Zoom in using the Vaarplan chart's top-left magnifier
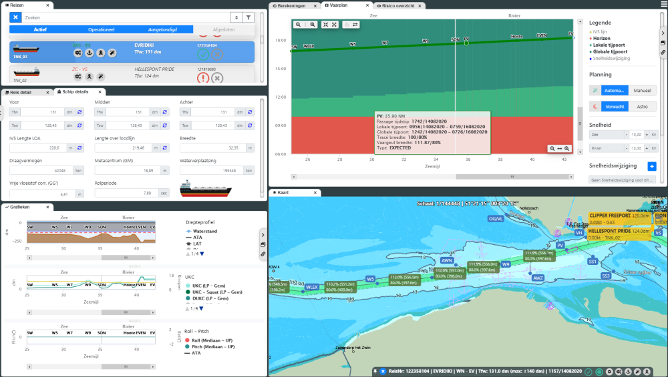This screenshot has width=668, height=377. tap(299, 24)
